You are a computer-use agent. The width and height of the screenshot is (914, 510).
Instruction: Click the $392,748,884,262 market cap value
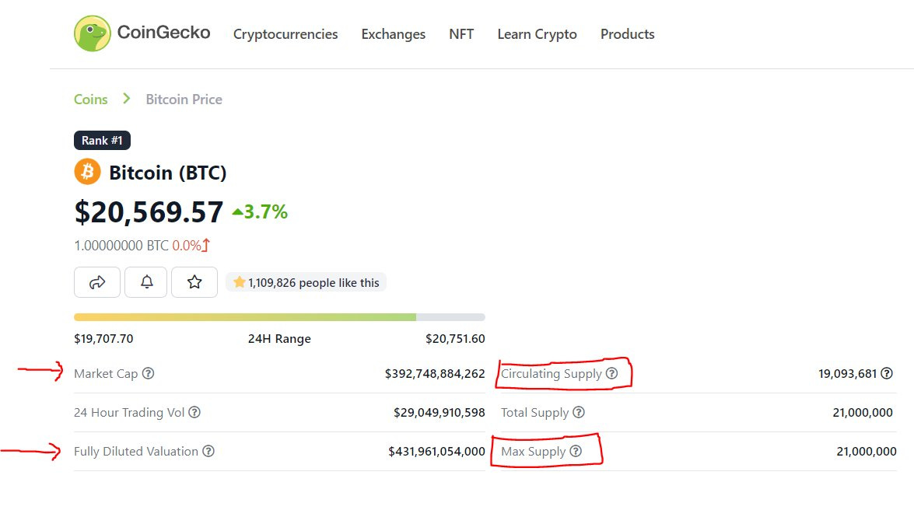[435, 374]
